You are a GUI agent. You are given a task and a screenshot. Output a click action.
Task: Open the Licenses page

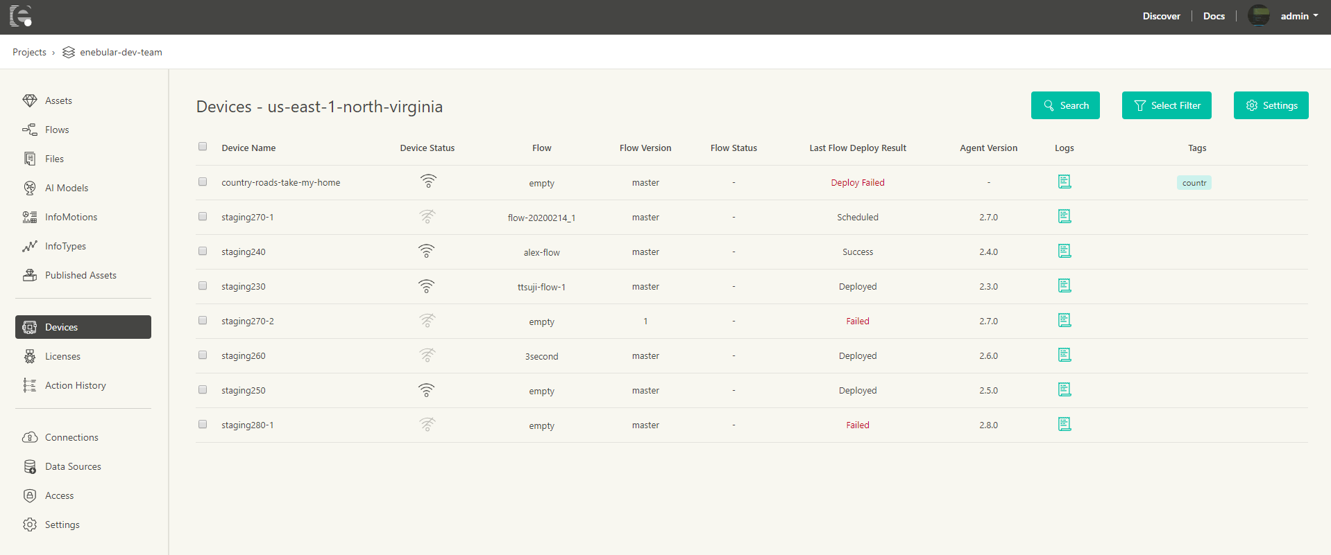point(62,356)
